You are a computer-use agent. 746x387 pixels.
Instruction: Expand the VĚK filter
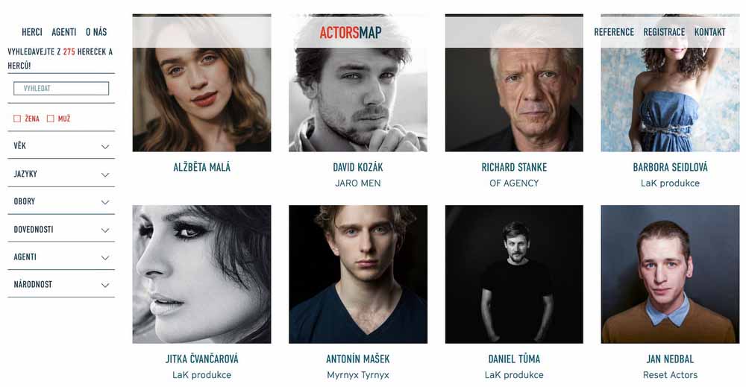click(61, 146)
